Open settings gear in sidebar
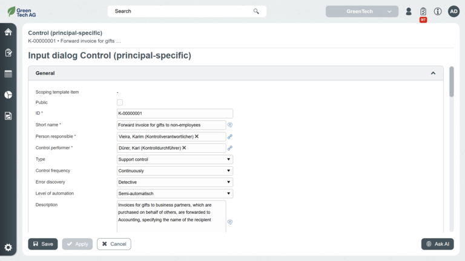Viewport: 465px width, 261px height. (x=8, y=247)
